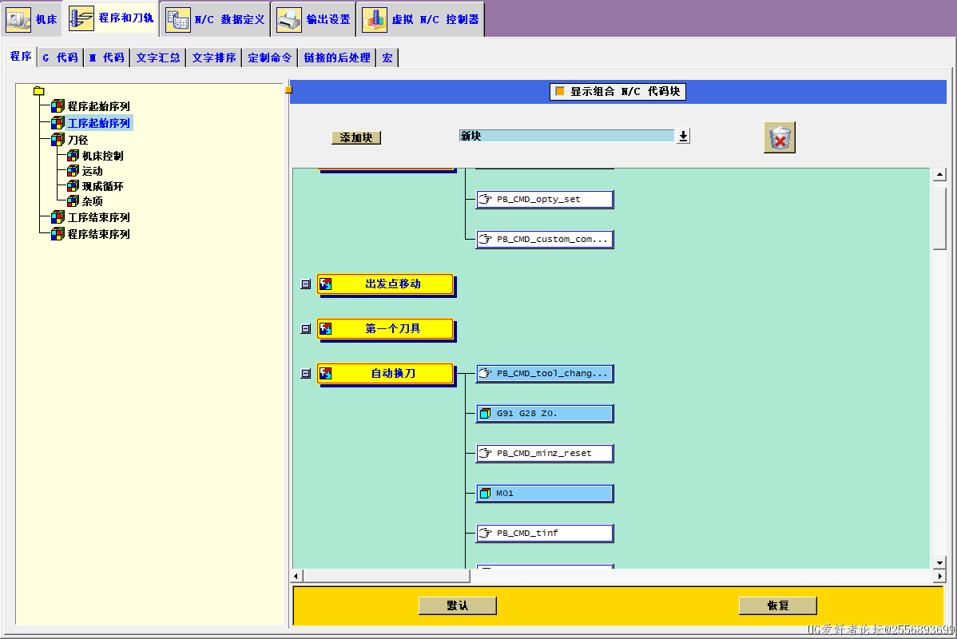Screen dimensions: 957x639
Task: Click the PB_CMD_tool_chang... command block
Action: click(545, 374)
